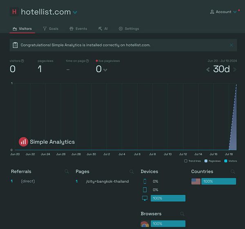This screenshot has width=245, height=229.
Task: Click the Goals funnel icon
Action: tap(45, 29)
